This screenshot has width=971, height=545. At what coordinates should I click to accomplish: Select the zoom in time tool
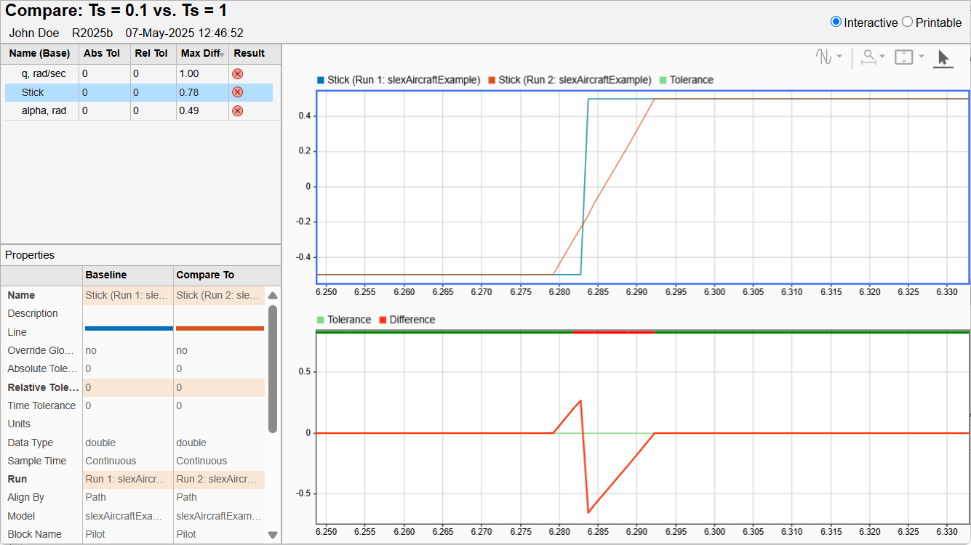pos(868,57)
